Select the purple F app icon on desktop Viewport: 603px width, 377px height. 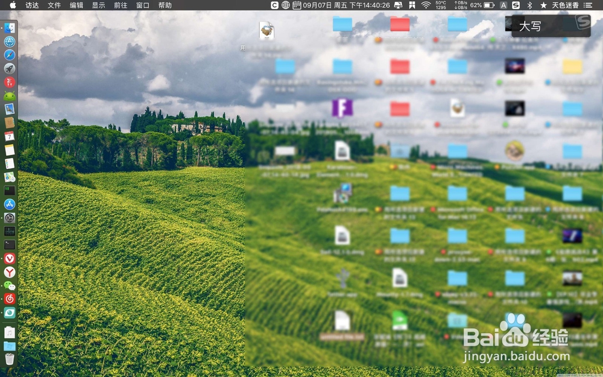click(x=343, y=108)
